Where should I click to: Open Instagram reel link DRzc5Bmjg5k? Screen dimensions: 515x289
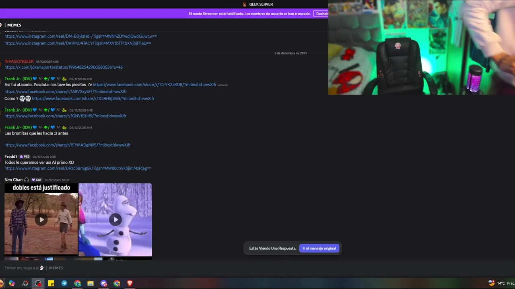pyautogui.click(x=78, y=168)
